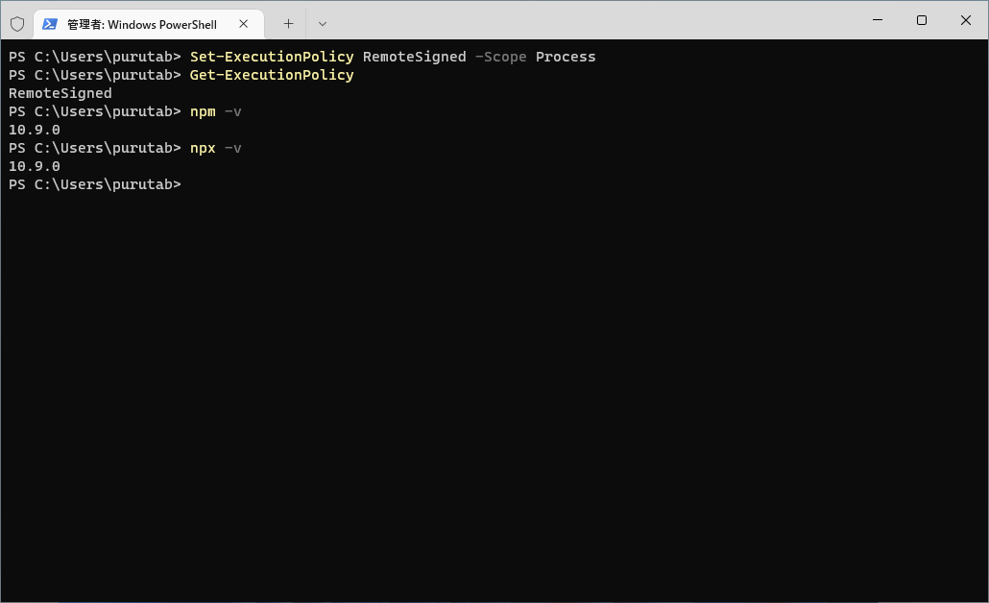Click the Get-ExecutionPolicy command text
The height and width of the screenshot is (603, 989).
[x=272, y=75]
